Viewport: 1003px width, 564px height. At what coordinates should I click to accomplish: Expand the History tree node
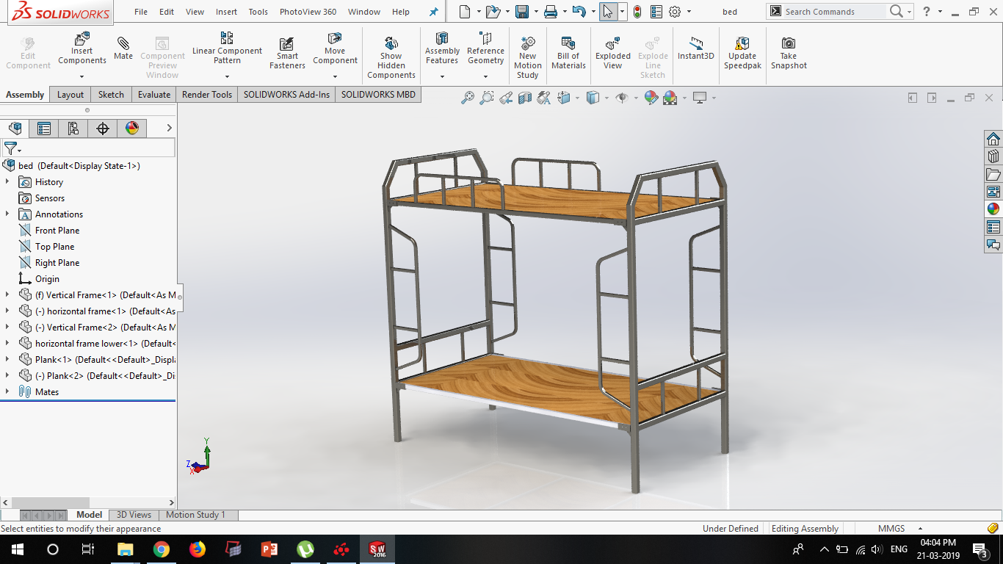[7, 182]
